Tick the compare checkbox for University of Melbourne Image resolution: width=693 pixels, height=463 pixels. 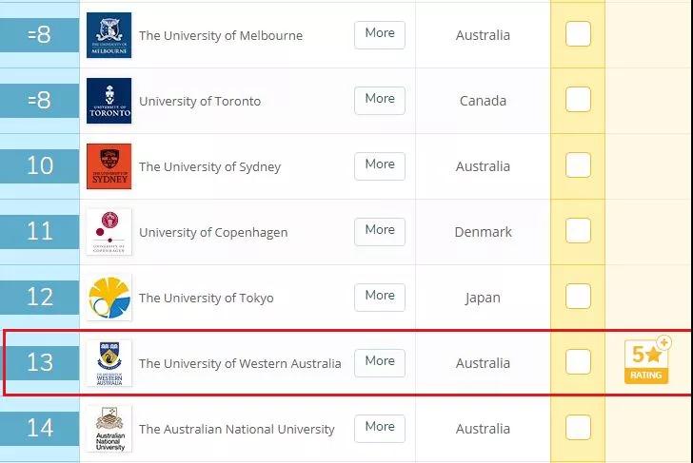tap(578, 34)
